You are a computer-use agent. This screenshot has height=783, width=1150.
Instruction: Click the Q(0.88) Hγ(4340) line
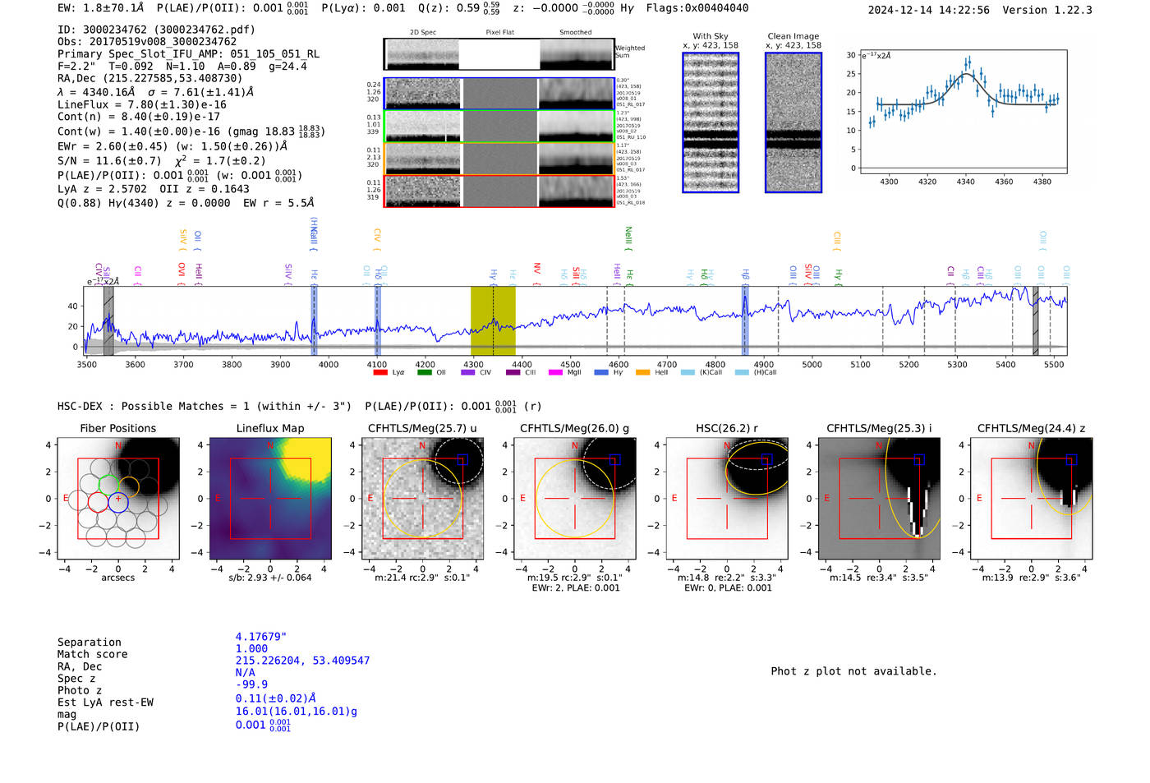pyautogui.click(x=186, y=203)
